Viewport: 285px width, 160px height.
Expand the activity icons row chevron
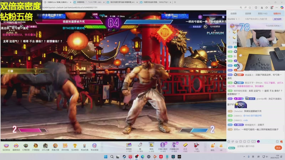coord(102,147)
